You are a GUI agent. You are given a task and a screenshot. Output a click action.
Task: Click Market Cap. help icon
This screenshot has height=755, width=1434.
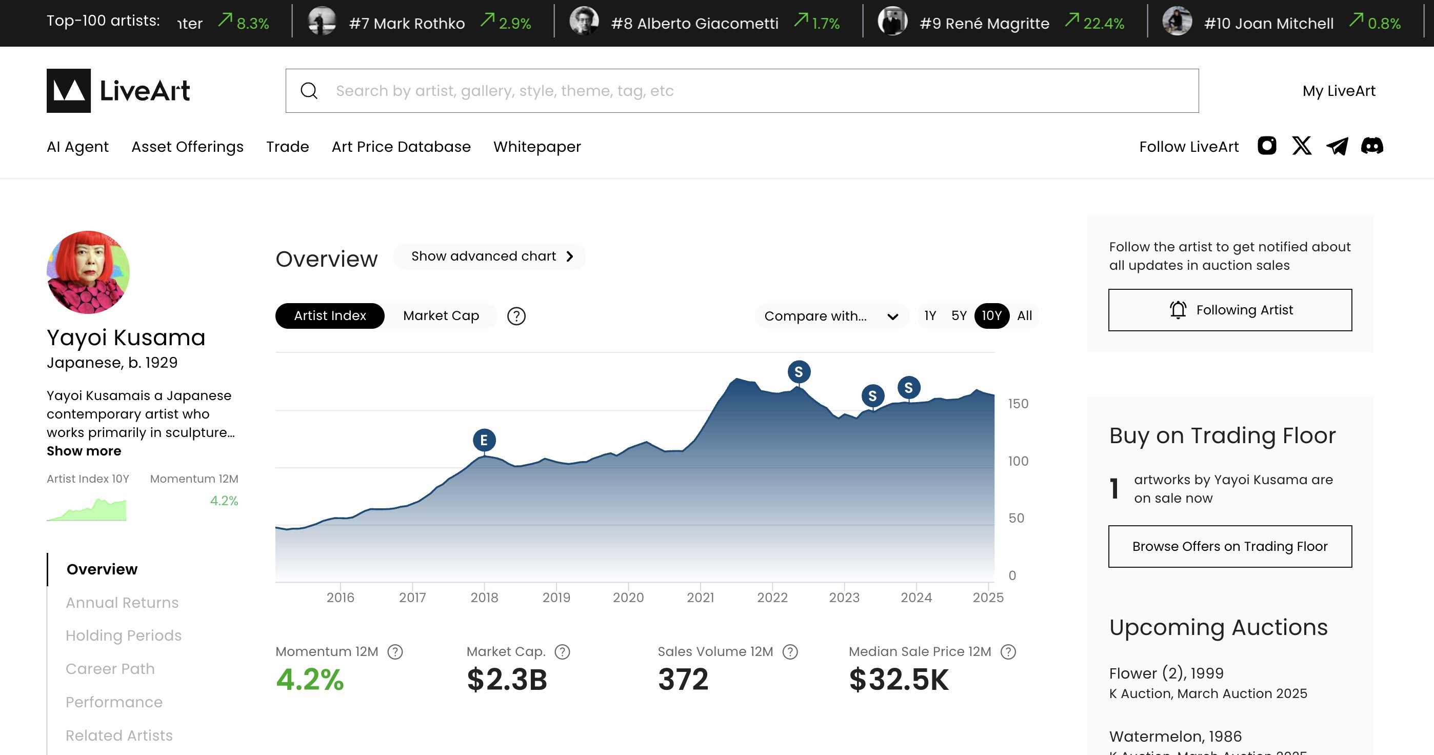562,652
